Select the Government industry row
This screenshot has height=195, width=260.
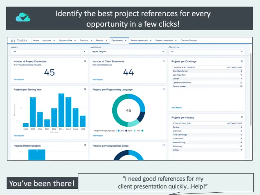(207, 138)
